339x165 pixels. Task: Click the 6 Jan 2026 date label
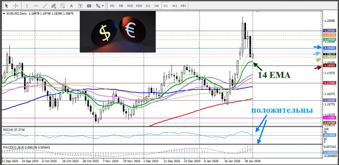click(x=211, y=161)
